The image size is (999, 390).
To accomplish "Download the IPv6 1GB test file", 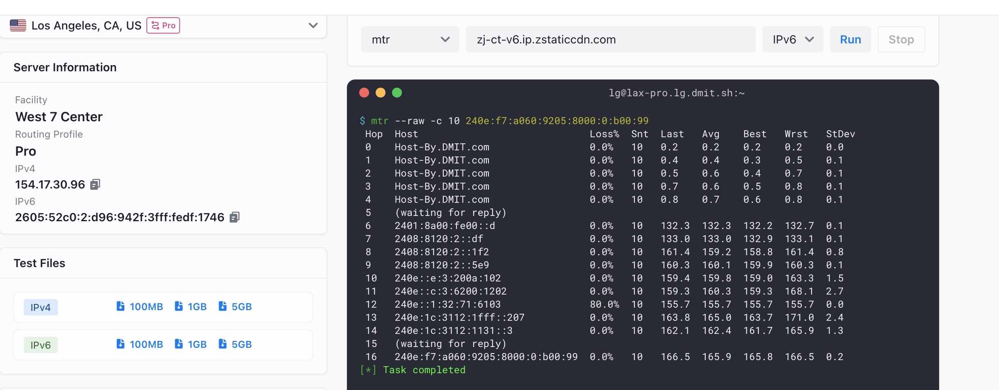I will tap(191, 344).
